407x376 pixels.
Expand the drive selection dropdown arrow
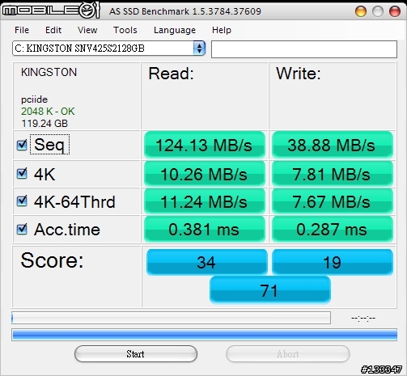point(199,49)
